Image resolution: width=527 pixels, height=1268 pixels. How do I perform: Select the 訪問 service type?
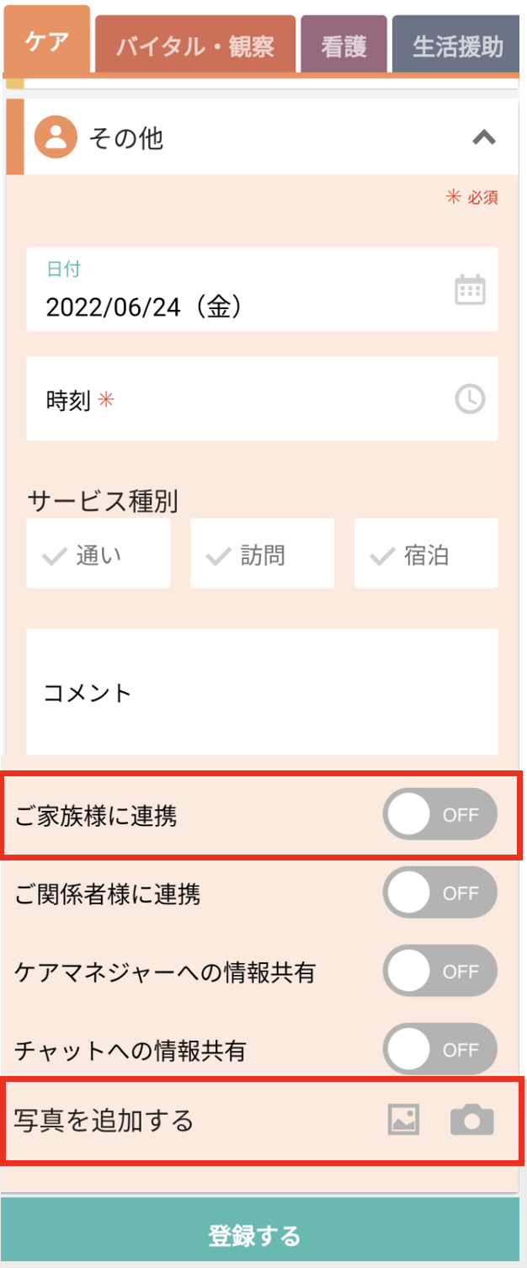point(262,554)
